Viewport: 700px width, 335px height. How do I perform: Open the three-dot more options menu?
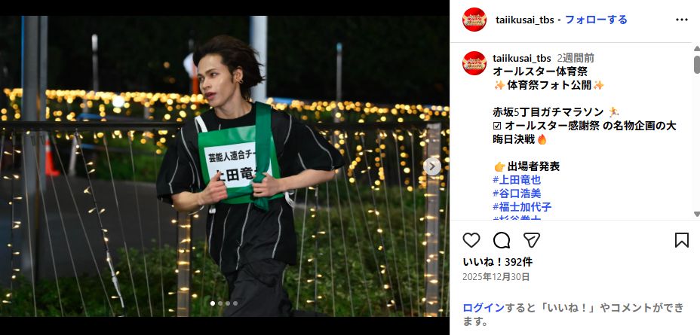click(x=682, y=20)
